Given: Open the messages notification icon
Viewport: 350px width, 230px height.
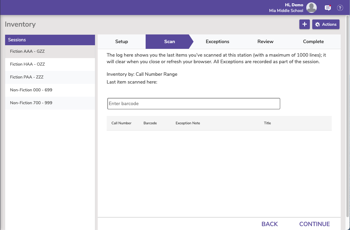Looking at the screenshot, I should [x=328, y=8].
